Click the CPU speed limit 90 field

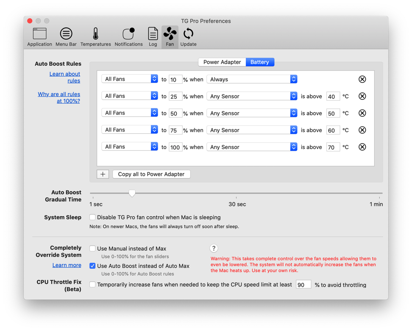click(x=303, y=284)
